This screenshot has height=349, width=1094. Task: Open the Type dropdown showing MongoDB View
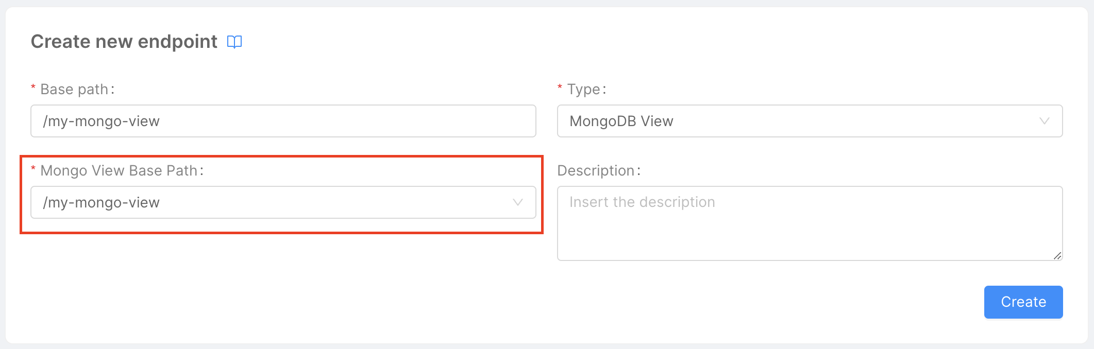coord(809,121)
